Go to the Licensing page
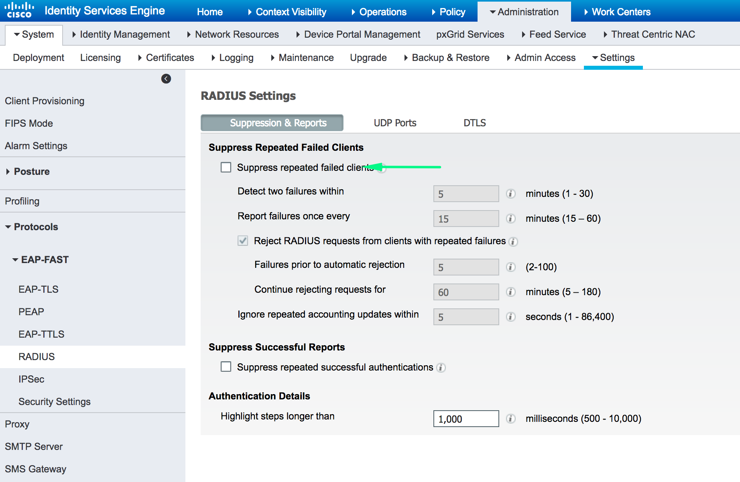Viewport: 740px width, 482px height. pyautogui.click(x=100, y=57)
